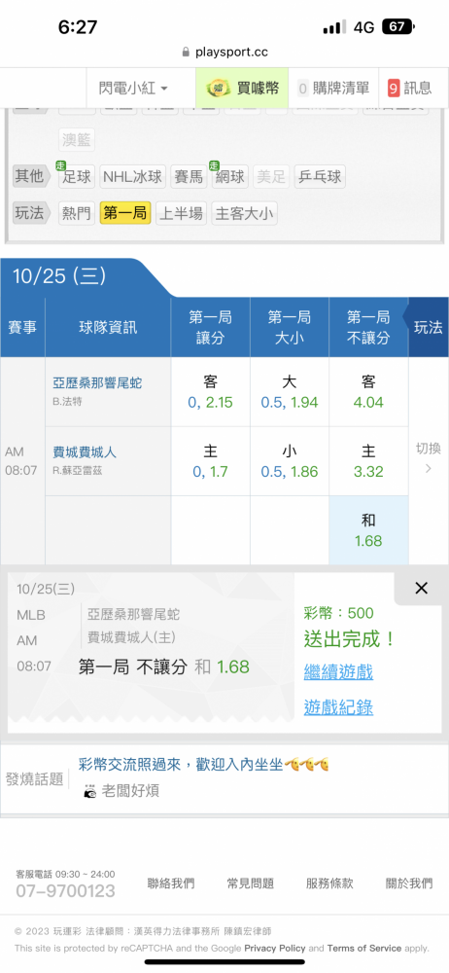Screen dimensions: 449x973
Task: Click the 繼續遊戲 link
Action: point(338,671)
